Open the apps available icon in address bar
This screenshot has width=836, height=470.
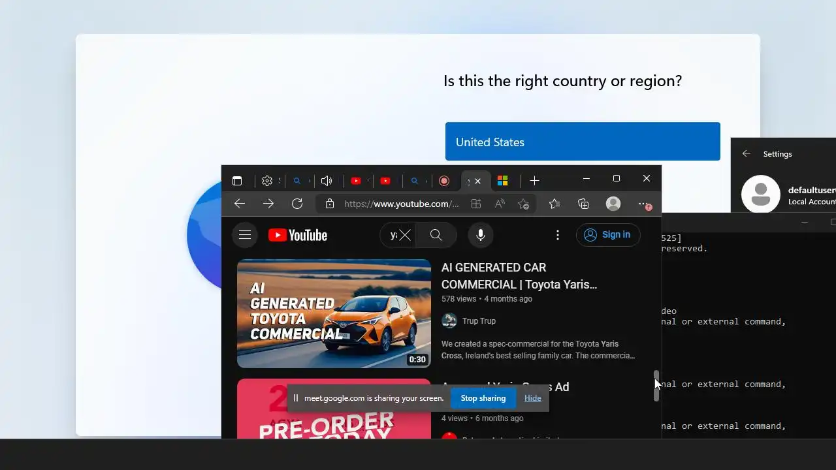coord(476,204)
